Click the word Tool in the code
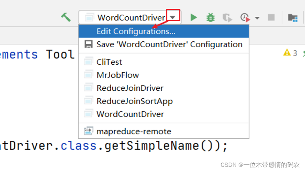Image resolution: width=305 pixels, height=171 pixels. [60, 55]
